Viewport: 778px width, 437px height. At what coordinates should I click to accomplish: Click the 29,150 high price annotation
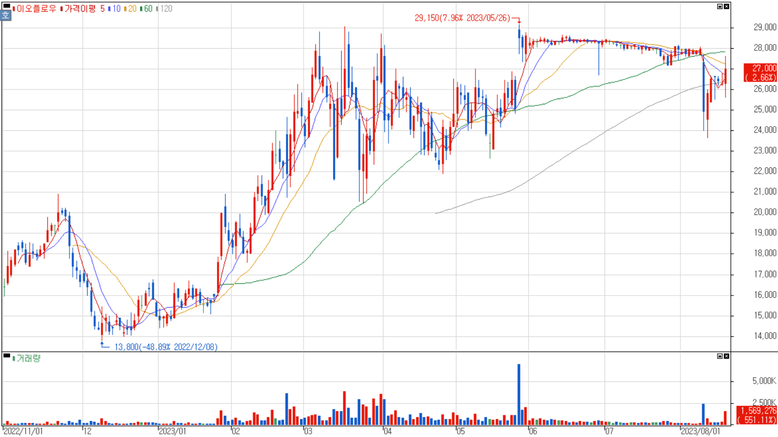(x=462, y=18)
